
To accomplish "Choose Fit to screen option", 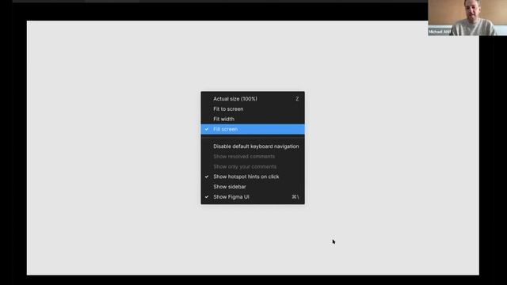I will pyautogui.click(x=253, y=109).
